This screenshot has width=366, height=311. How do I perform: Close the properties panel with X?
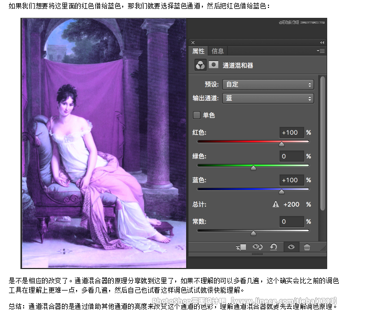pyautogui.click(x=193, y=42)
